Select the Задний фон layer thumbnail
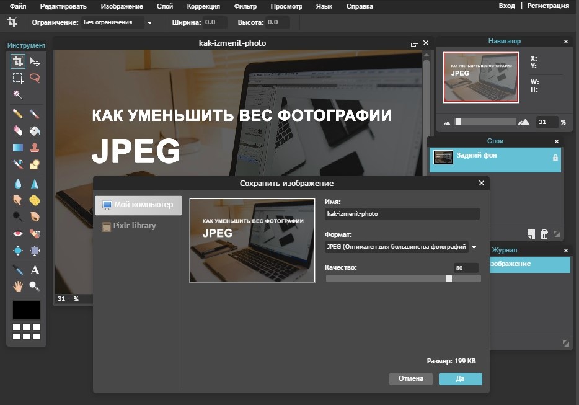Image resolution: width=579 pixels, height=405 pixels. tap(443, 158)
